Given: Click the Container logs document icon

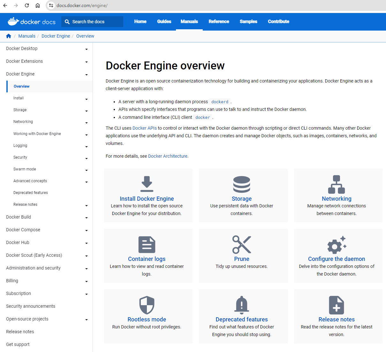Looking at the screenshot, I should click(147, 245).
